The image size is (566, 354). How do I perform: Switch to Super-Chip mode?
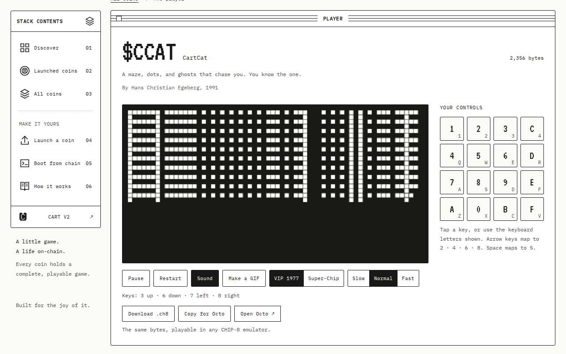pos(324,278)
